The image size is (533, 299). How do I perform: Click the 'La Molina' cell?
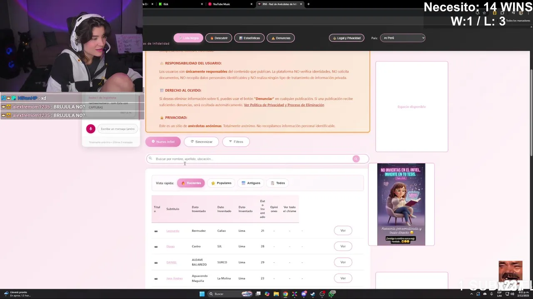(x=224, y=278)
